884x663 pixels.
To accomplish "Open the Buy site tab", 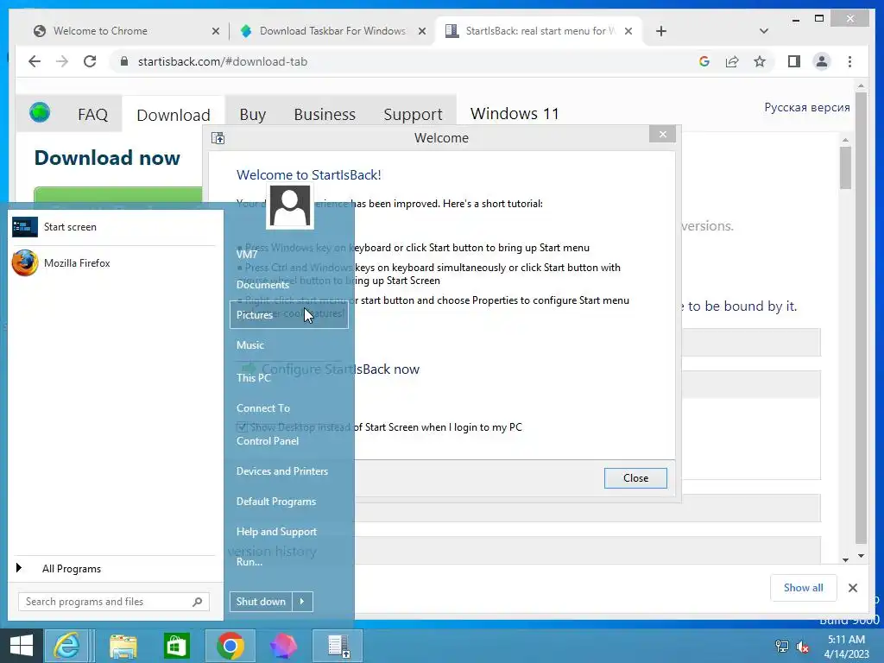I will (253, 115).
